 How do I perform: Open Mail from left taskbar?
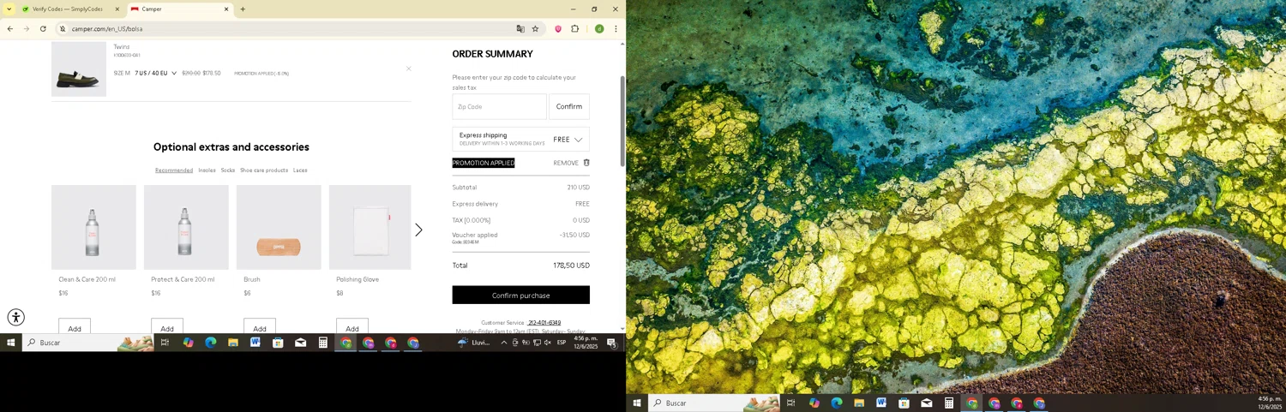[x=300, y=343]
